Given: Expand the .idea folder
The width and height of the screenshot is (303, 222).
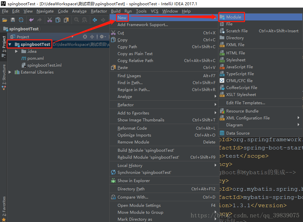Looking at the screenshot, I should point(16,51).
